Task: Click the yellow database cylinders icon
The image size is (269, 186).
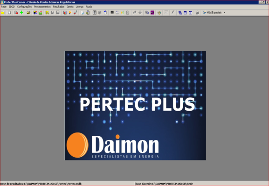Action: click(47, 13)
